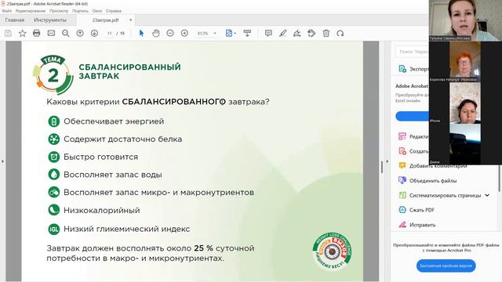Click the blue convert button under Adobe Acrobat
This screenshot has width=502, height=282.
click(x=413, y=116)
